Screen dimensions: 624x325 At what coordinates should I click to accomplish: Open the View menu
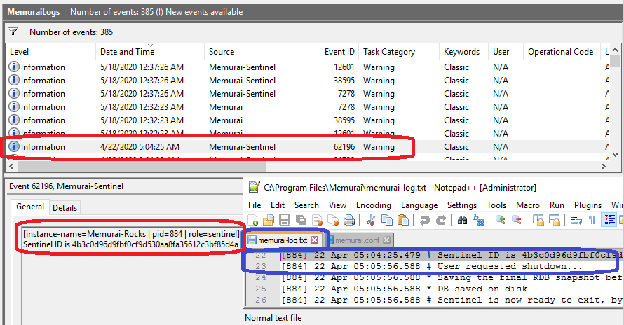pyautogui.click(x=337, y=205)
